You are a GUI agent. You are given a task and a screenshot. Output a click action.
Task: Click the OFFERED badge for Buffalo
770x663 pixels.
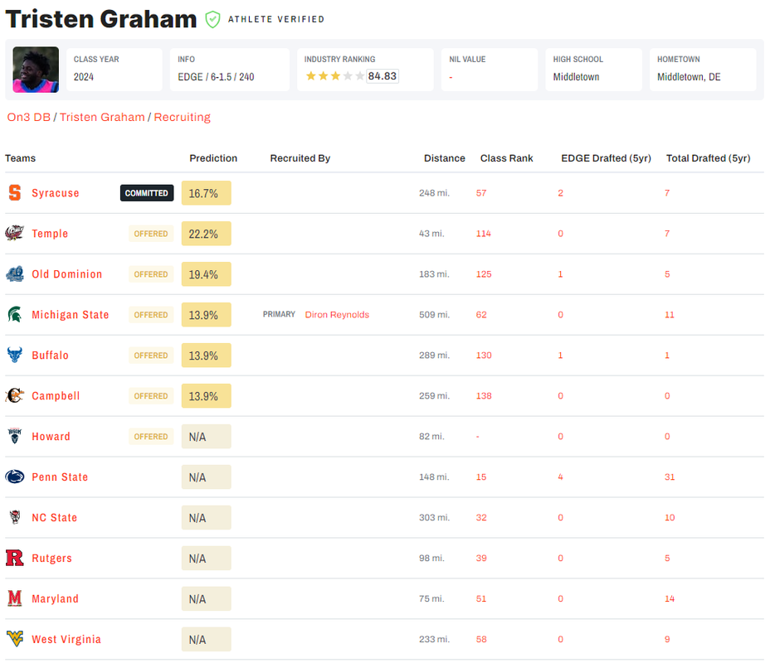[151, 355]
